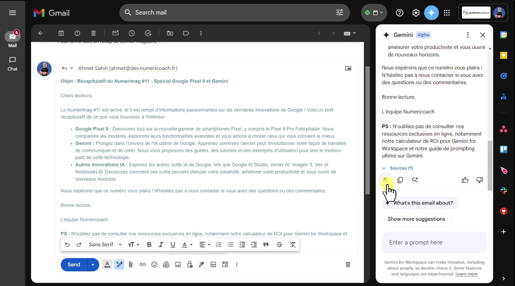Image resolution: width=515 pixels, height=286 pixels.
Task: Switch to the Chat tab
Action: click(x=13, y=64)
